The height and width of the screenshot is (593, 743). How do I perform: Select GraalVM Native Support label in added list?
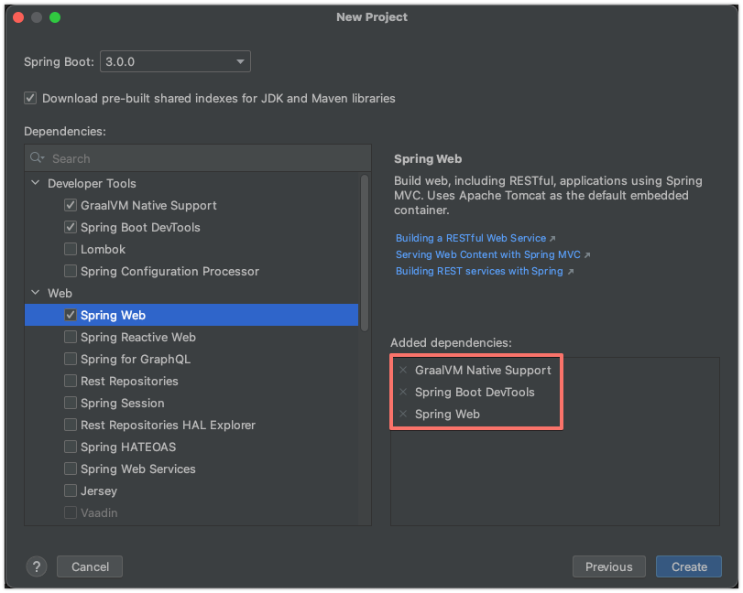coord(483,370)
